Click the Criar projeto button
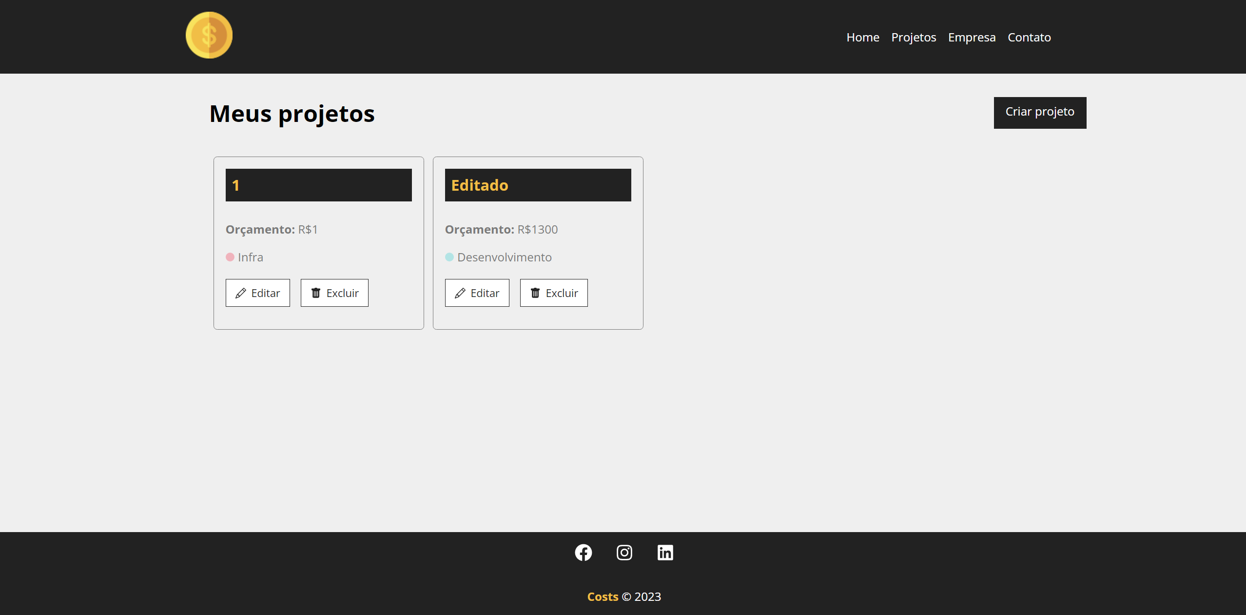 pos(1039,112)
